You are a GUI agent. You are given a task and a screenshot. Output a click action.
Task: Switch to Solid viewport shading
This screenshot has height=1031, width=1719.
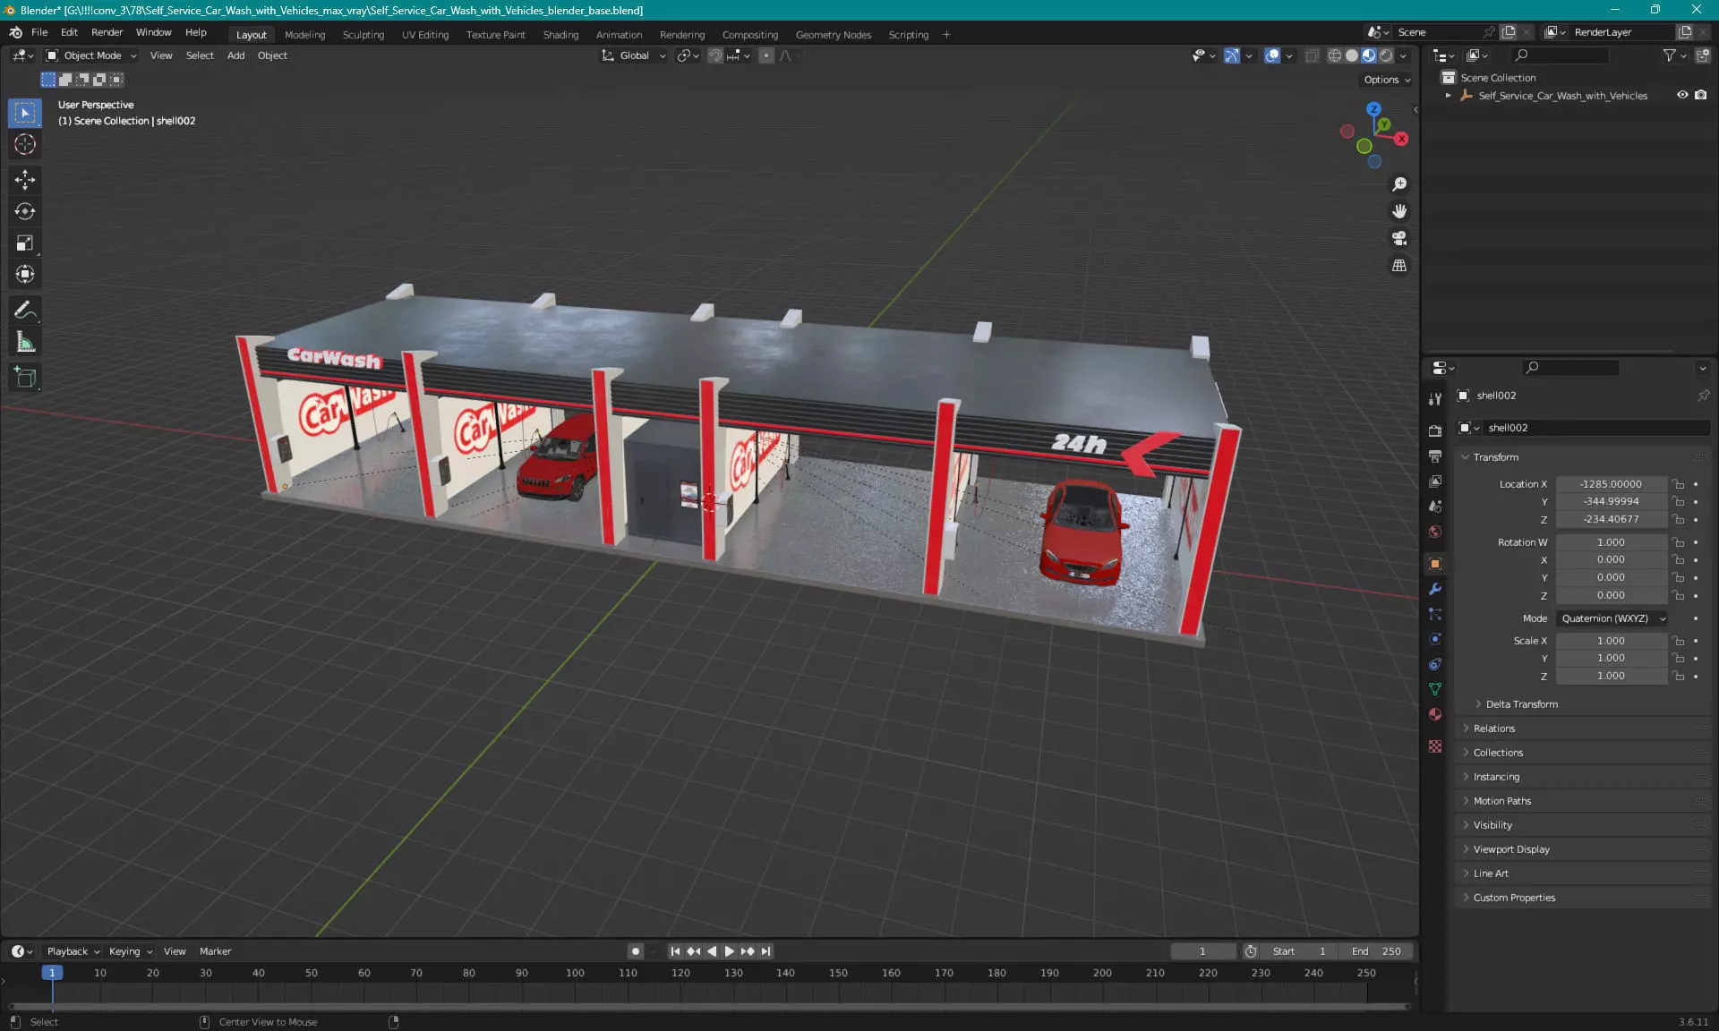point(1352,55)
